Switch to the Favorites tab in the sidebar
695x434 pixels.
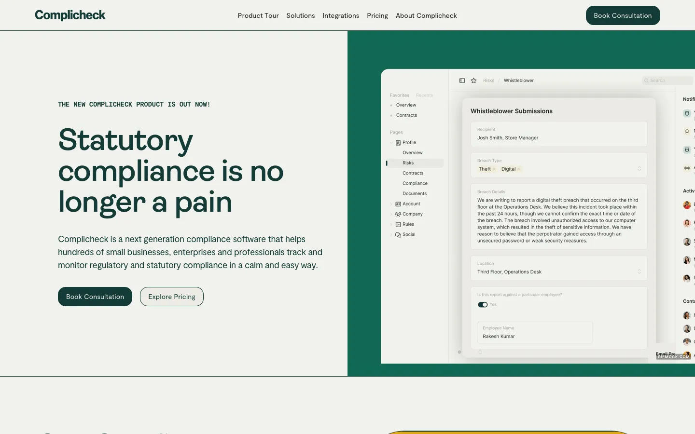400,95
